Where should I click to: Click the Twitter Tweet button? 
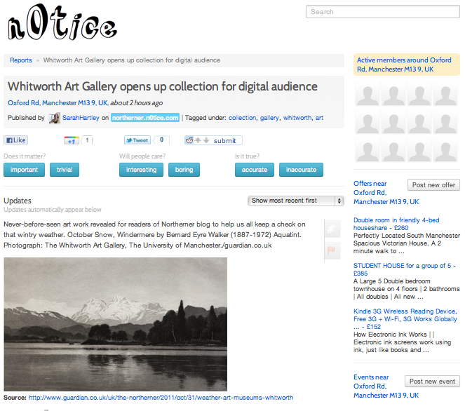[137, 140]
